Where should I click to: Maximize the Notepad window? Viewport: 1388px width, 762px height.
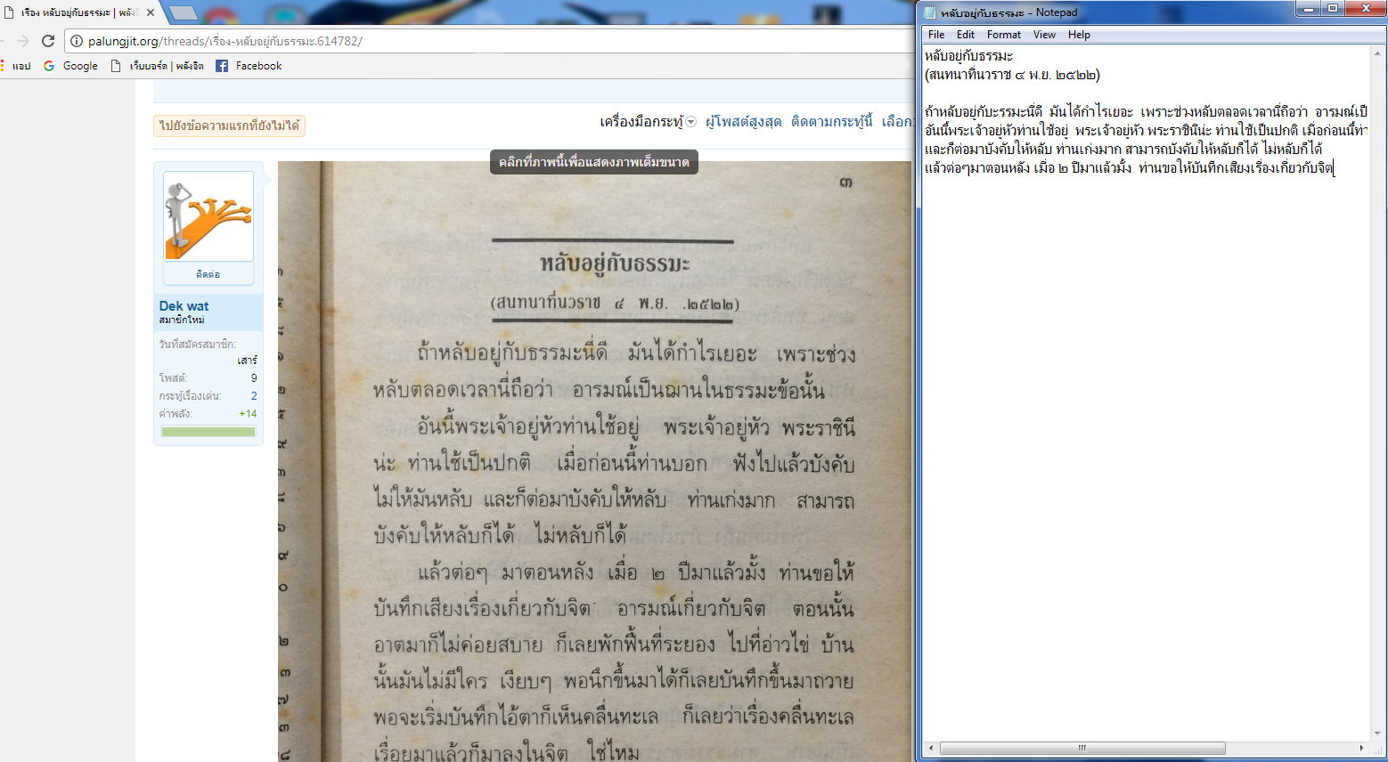coord(1333,9)
